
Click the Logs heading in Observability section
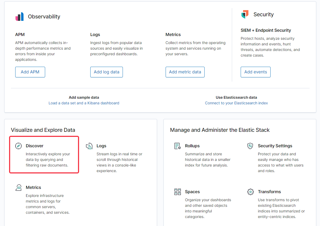tap(95, 35)
